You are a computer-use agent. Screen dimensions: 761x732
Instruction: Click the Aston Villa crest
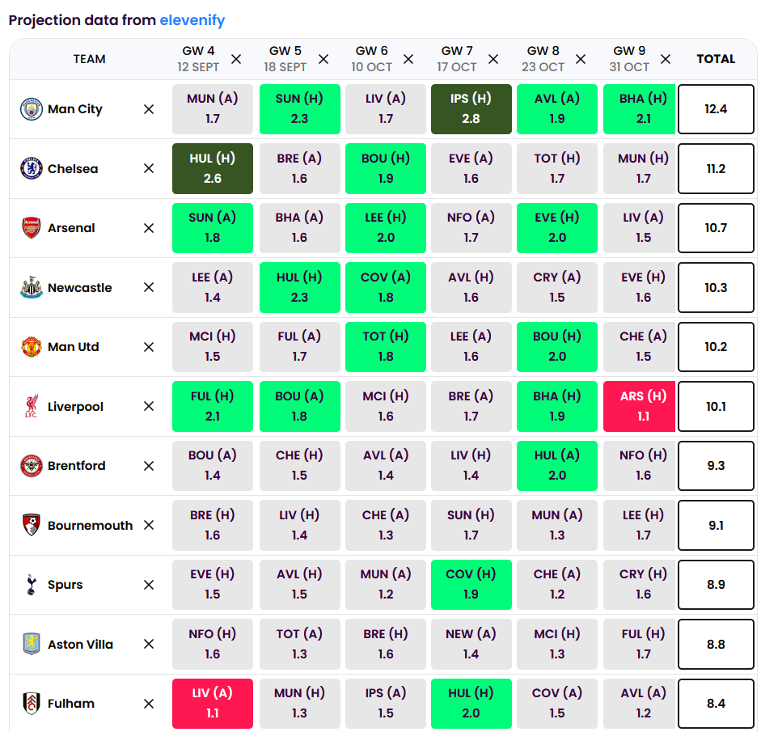(31, 644)
